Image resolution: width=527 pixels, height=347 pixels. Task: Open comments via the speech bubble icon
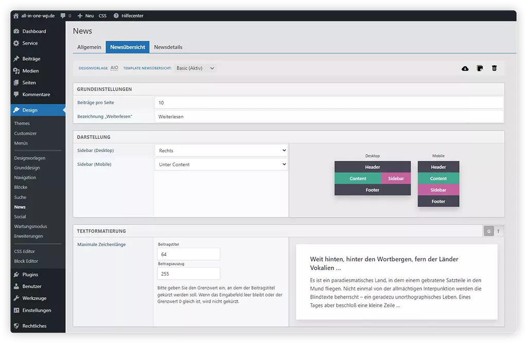point(63,16)
